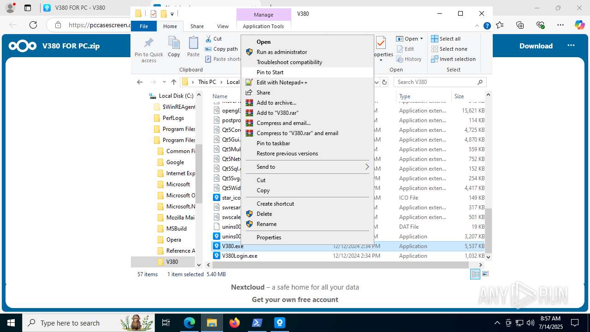Collapse the ribbon with chevron icon
Viewport: 590px width, 332px height.
(x=478, y=26)
